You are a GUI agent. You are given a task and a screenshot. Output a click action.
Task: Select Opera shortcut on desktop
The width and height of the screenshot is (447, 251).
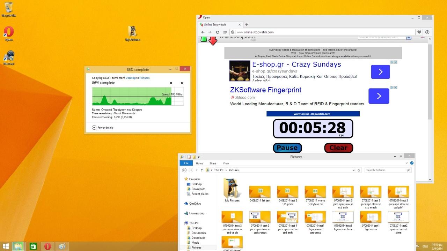pos(9,34)
